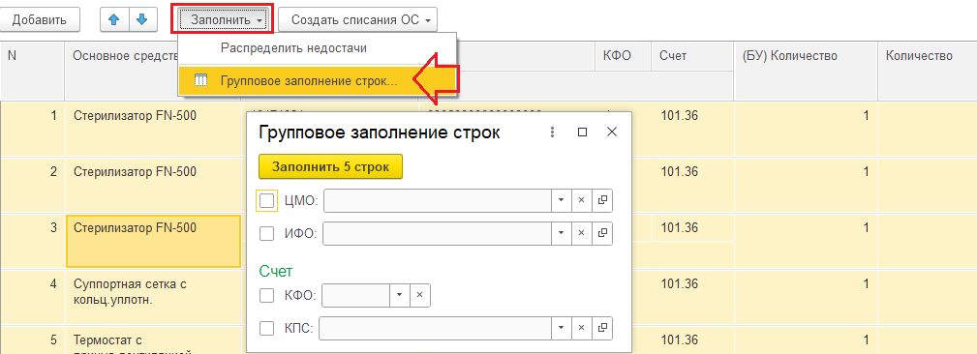
Task: Focus the ИФО input field
Action: click(438, 233)
